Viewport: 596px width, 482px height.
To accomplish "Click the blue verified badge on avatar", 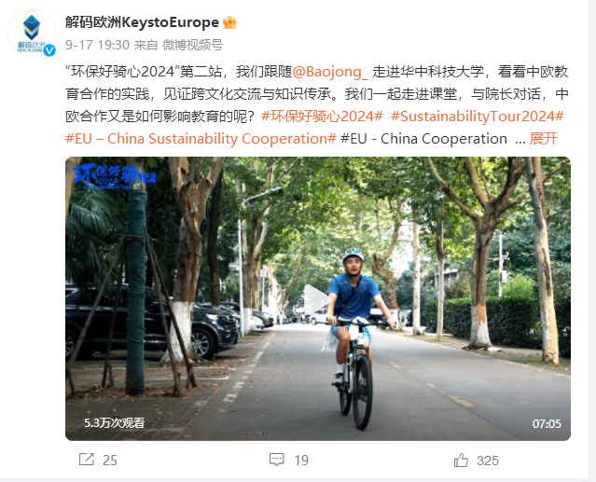I will tap(49, 50).
